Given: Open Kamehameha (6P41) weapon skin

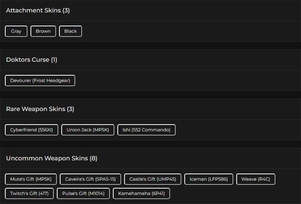Looking at the screenshot, I should 141,193.
